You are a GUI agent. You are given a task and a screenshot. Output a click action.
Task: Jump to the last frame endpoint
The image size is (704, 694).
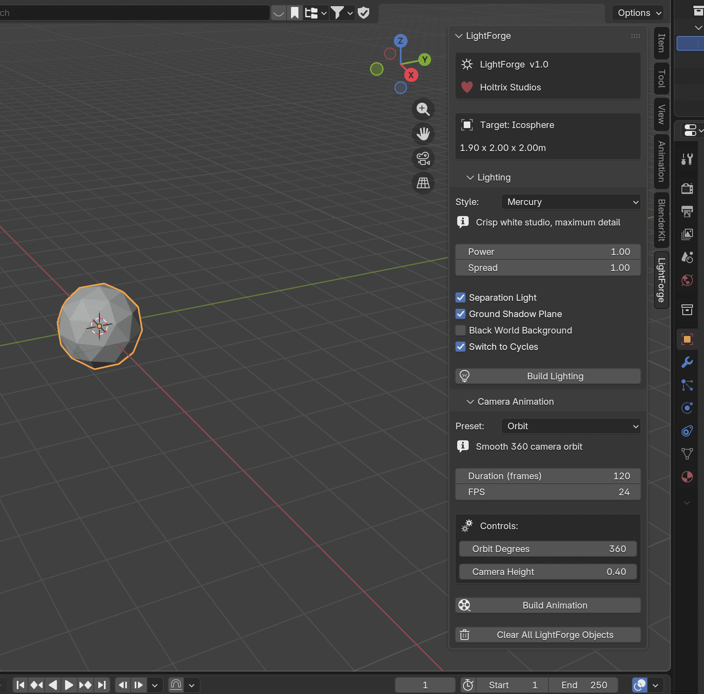point(102,685)
